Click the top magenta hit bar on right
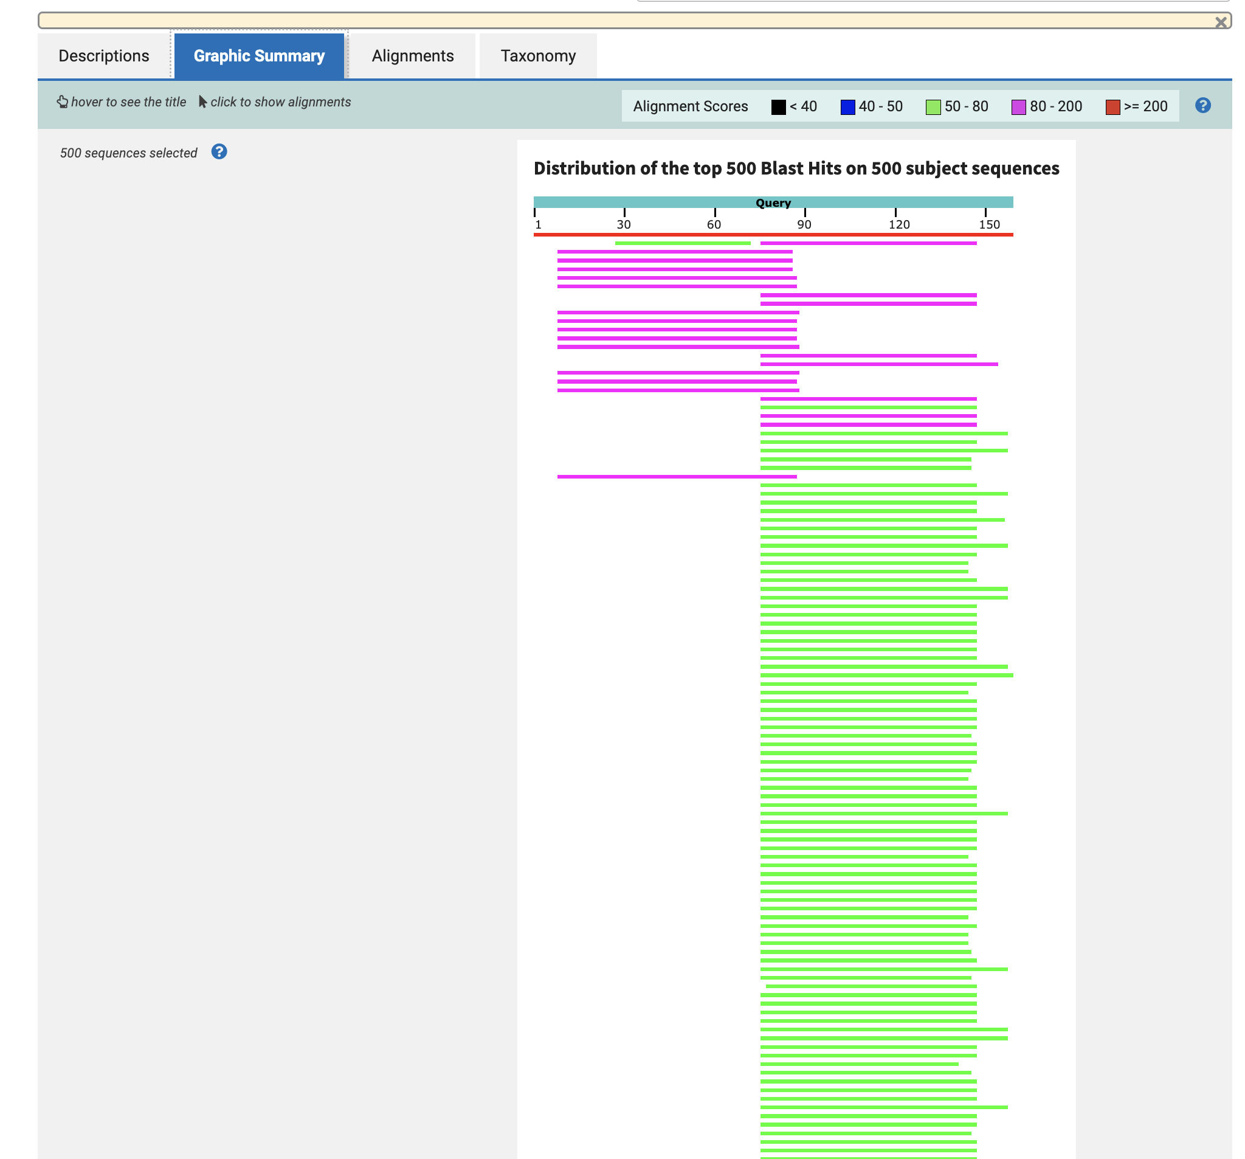This screenshot has height=1159, width=1245. (x=868, y=243)
